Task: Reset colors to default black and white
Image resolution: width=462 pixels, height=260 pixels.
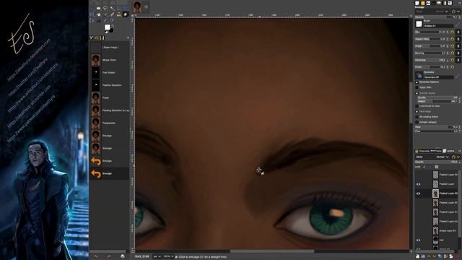Action: click(x=106, y=32)
